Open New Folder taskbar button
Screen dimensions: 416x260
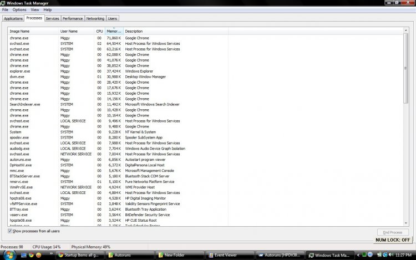pyautogui.click(x=179, y=255)
